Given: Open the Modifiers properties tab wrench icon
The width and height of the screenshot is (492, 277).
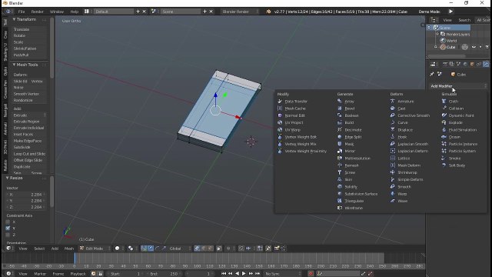Looking at the screenshot, I should click(486, 64).
